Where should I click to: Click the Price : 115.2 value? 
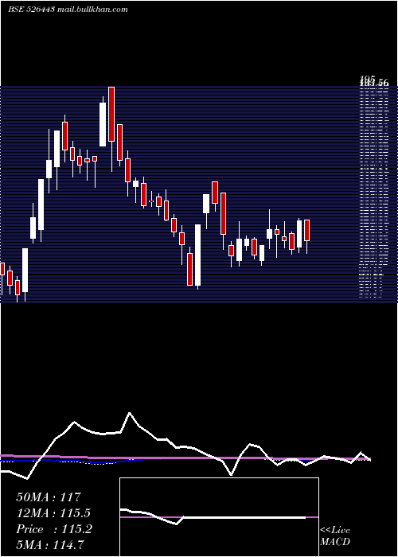(x=54, y=529)
